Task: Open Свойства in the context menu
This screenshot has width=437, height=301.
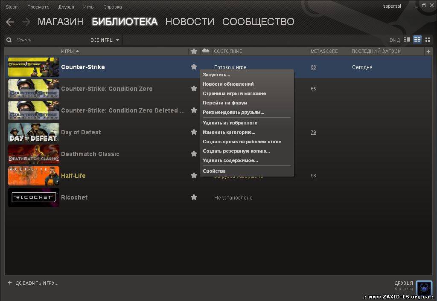Action: (x=214, y=171)
